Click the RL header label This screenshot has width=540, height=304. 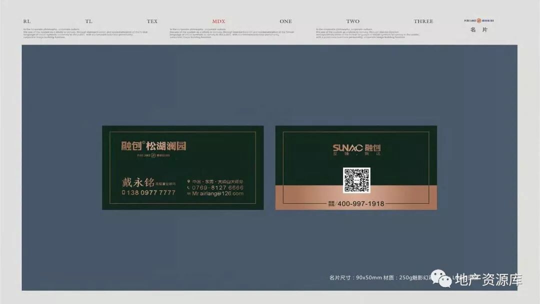tap(27, 21)
